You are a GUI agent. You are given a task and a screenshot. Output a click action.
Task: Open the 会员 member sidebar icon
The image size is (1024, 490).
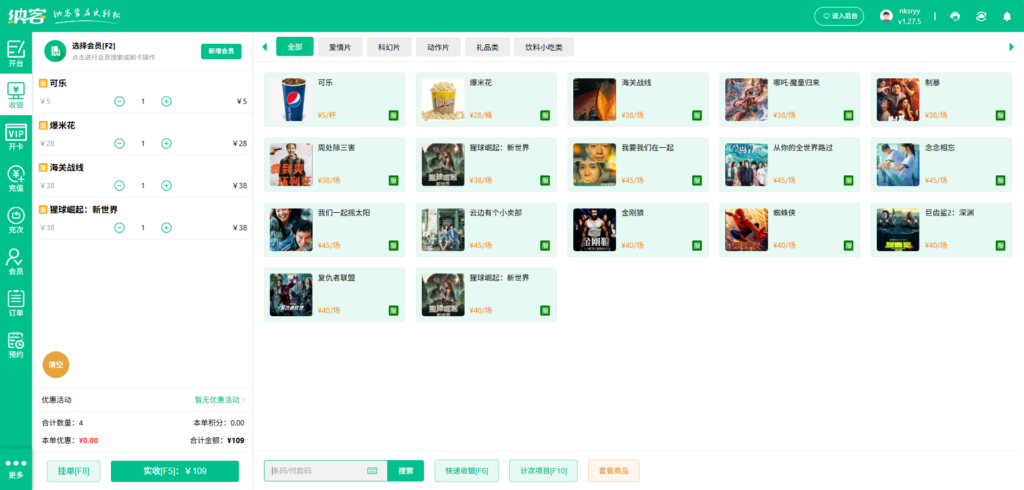pos(16,262)
